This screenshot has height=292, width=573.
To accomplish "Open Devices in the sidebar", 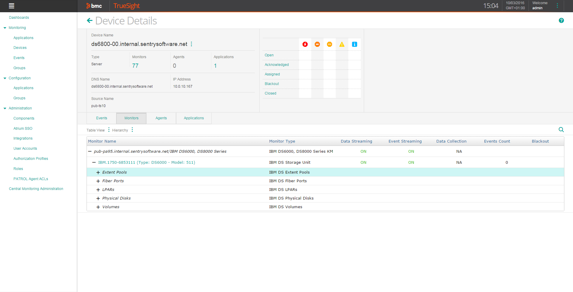I will (20, 48).
